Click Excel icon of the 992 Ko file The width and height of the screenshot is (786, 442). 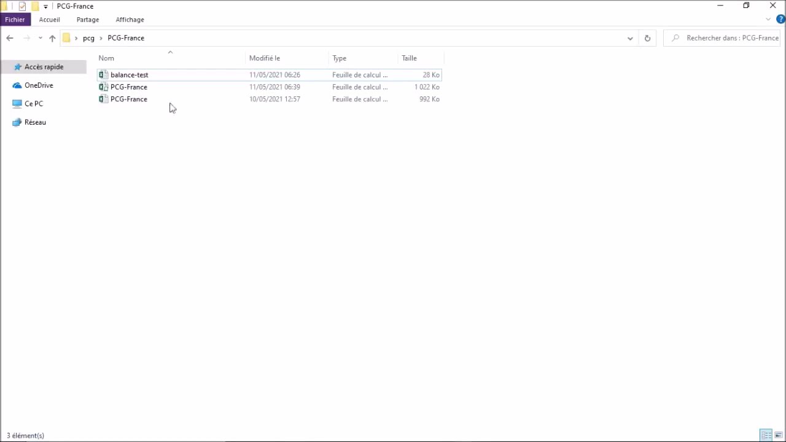click(104, 99)
